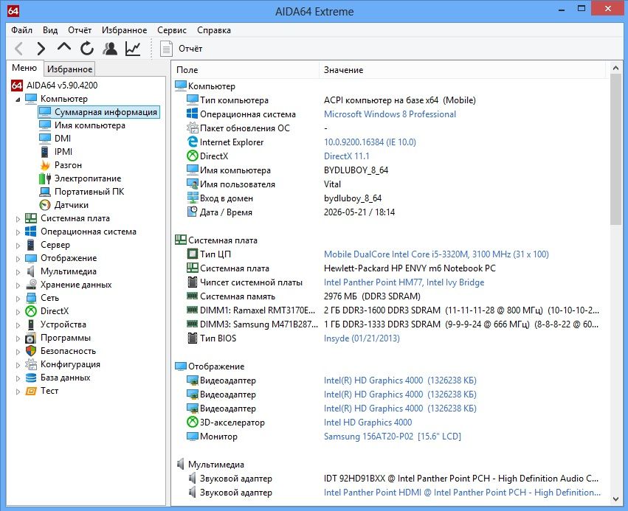Click the Up level arrow icon
Screen dimensions: 628x511
point(64,48)
